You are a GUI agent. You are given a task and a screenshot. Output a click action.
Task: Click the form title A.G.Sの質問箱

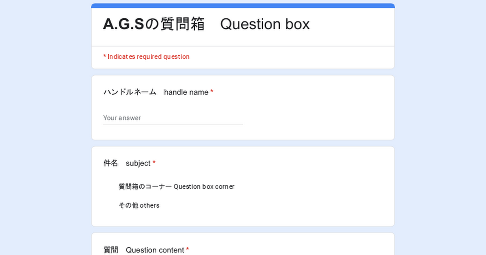(x=153, y=24)
